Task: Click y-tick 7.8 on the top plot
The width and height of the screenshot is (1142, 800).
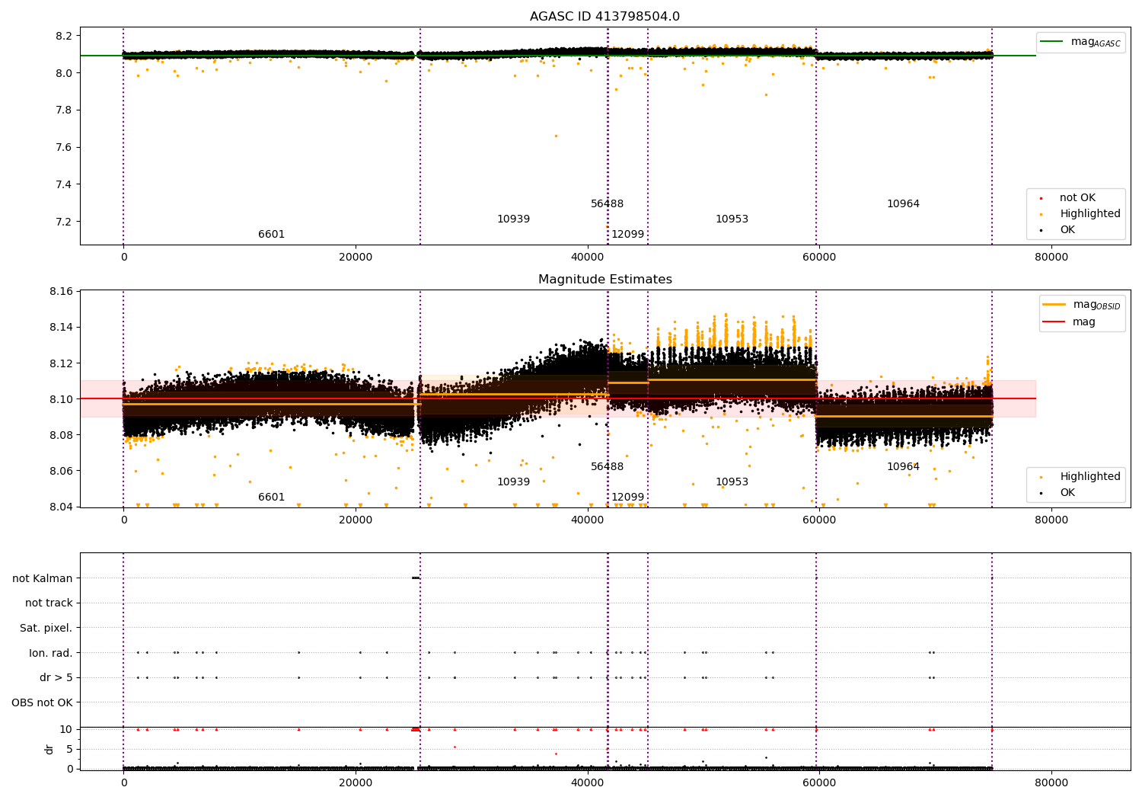Action: pyautogui.click(x=62, y=110)
